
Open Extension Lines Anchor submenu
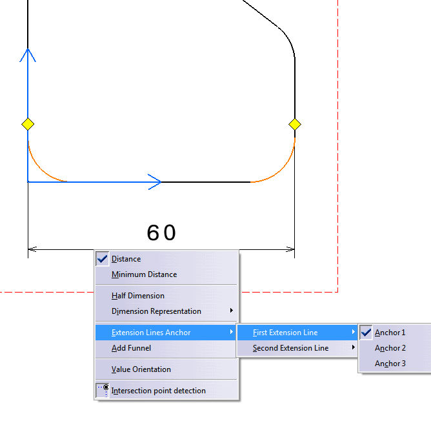166,333
